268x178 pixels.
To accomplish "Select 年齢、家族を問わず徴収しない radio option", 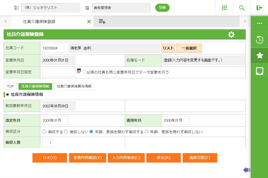I will pos(147,132).
